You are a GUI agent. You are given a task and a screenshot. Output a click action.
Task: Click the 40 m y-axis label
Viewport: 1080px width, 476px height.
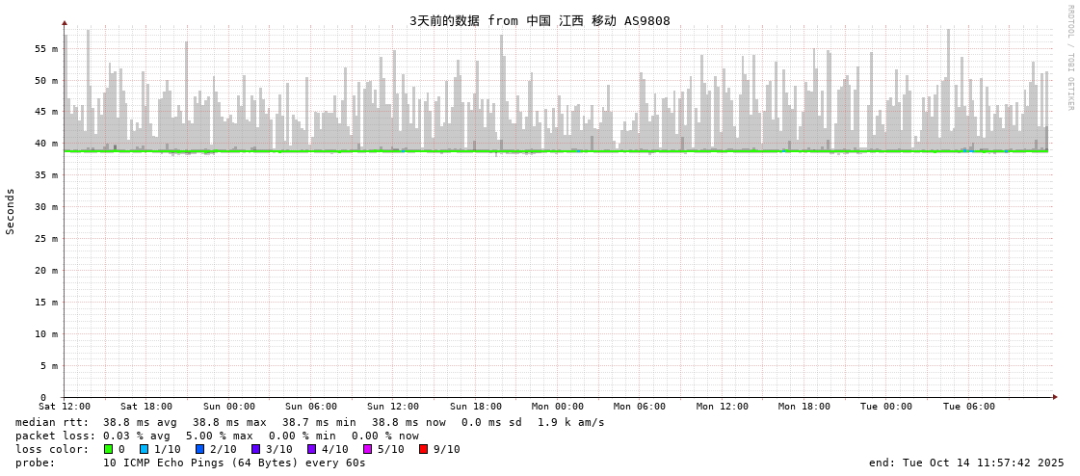[46, 144]
